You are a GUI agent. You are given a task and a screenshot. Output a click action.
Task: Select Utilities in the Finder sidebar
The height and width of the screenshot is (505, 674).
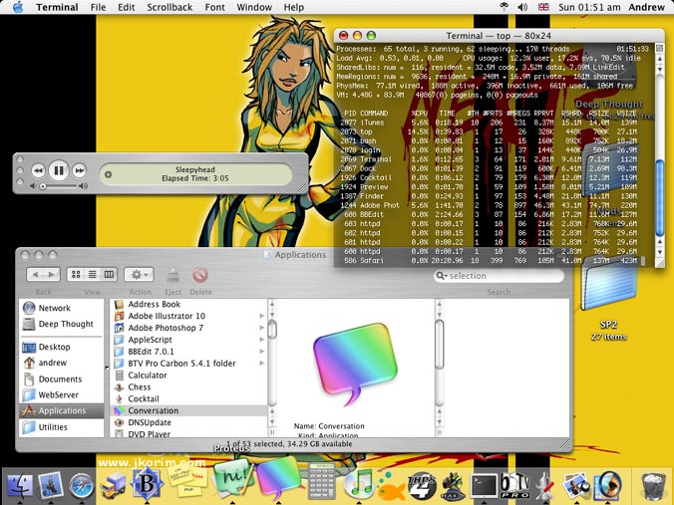(x=62, y=427)
